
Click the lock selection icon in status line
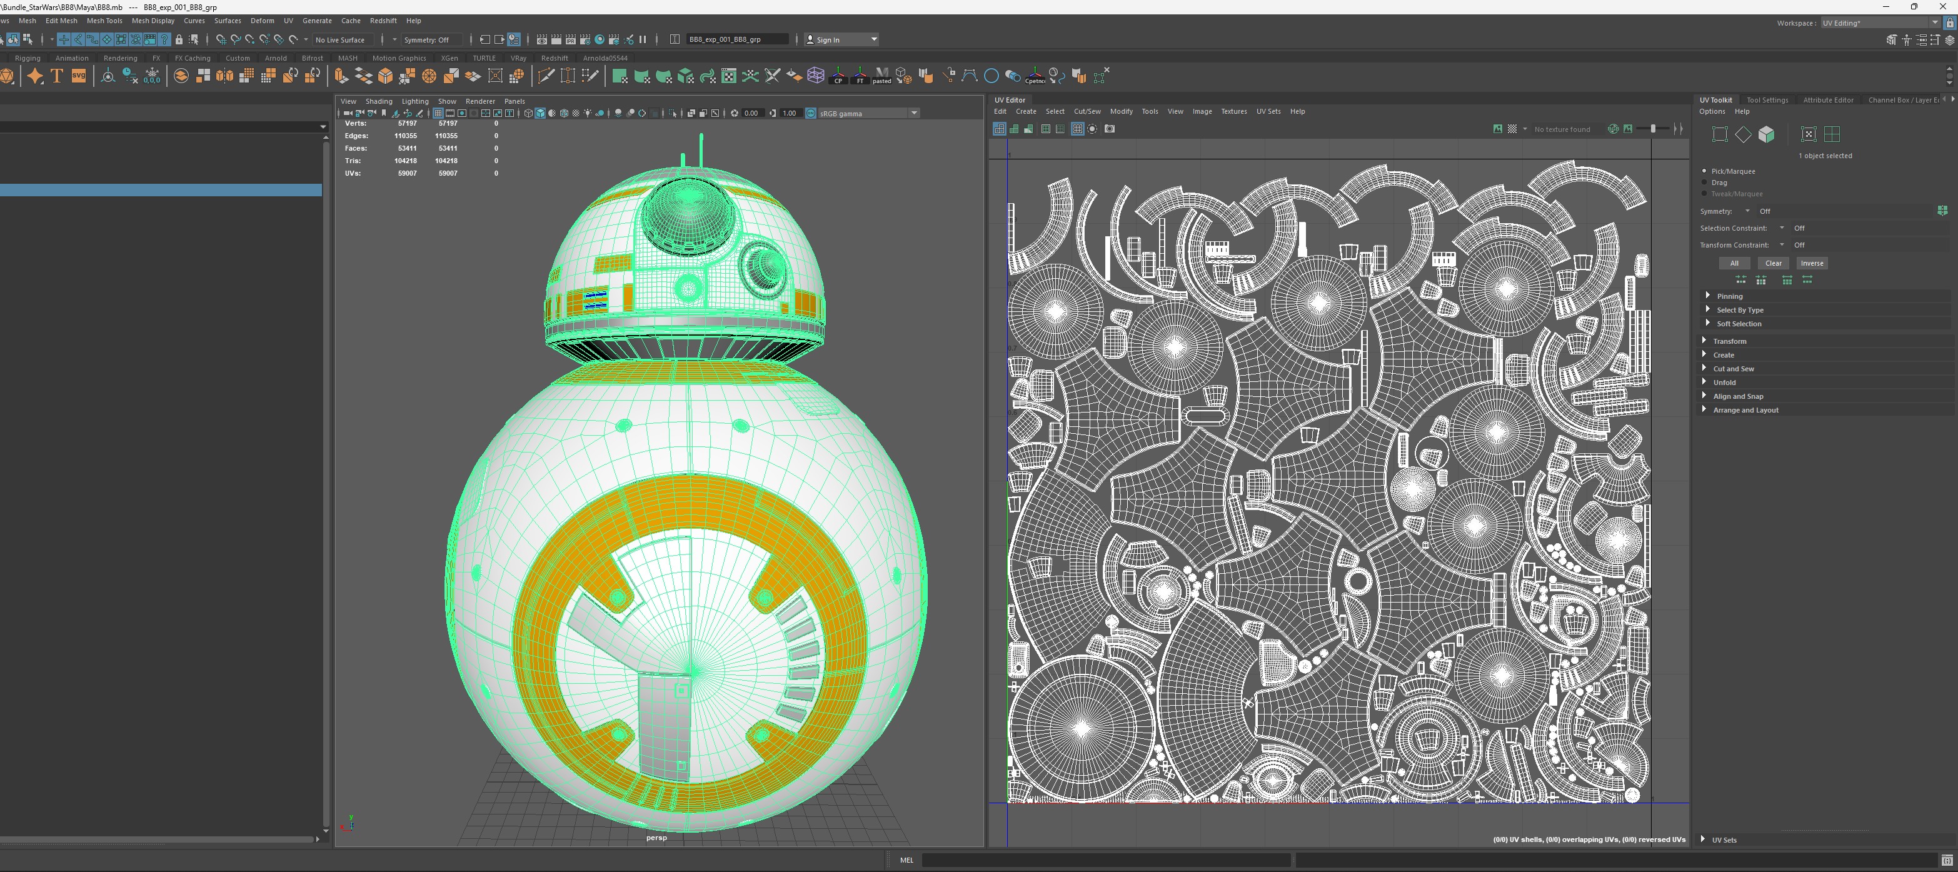[179, 39]
